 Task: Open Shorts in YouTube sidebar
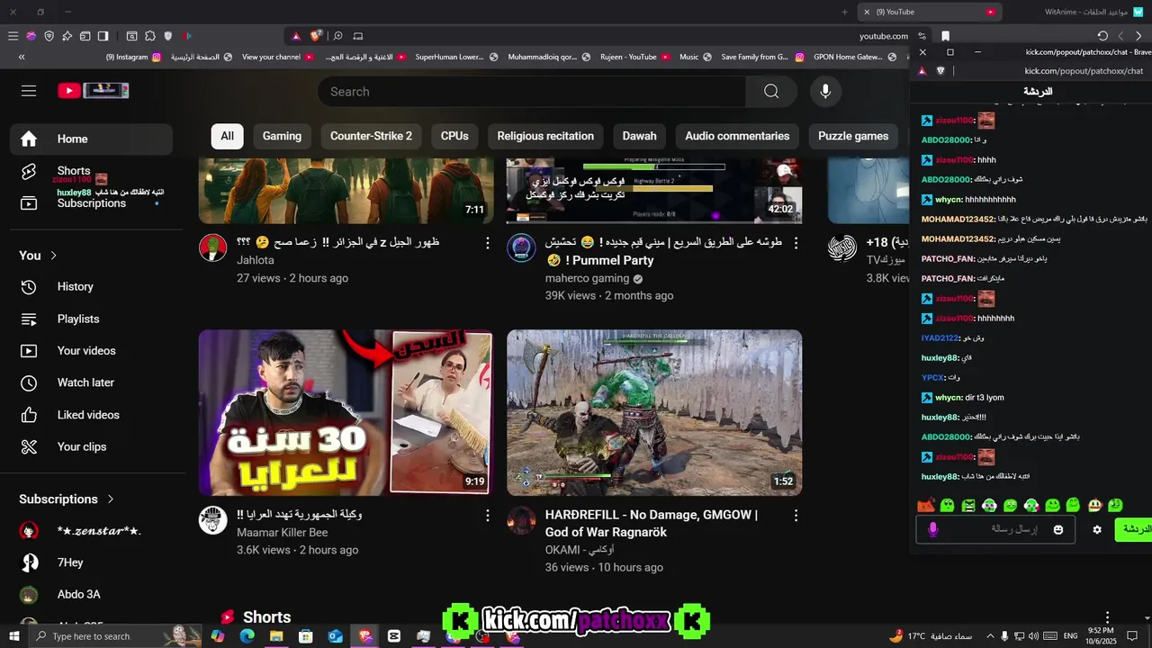pyautogui.click(x=72, y=171)
